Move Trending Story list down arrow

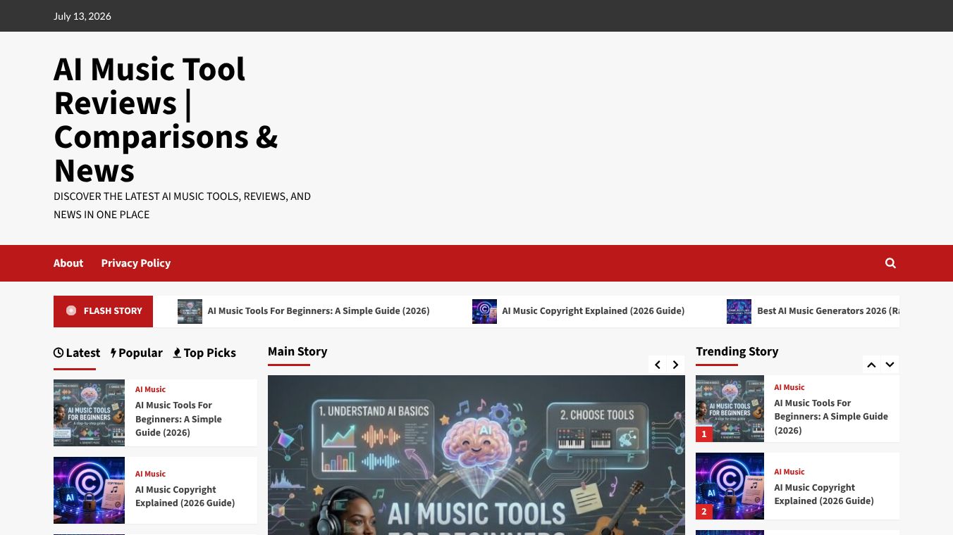tap(890, 365)
